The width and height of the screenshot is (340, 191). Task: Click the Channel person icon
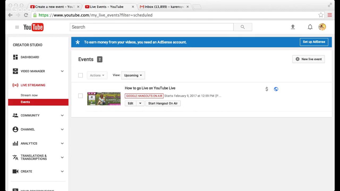(15, 129)
